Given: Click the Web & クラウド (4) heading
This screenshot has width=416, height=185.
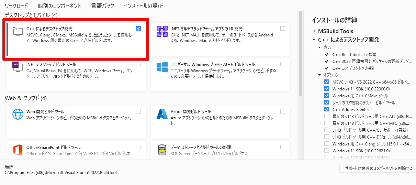Looking at the screenshot, I should tap(26, 98).
